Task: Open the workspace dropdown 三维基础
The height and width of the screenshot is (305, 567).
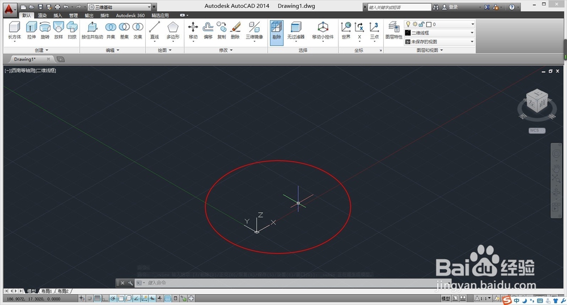Action: click(120, 7)
